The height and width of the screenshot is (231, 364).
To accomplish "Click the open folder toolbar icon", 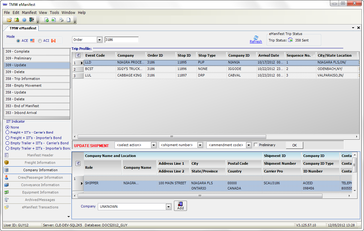I will [9, 20].
